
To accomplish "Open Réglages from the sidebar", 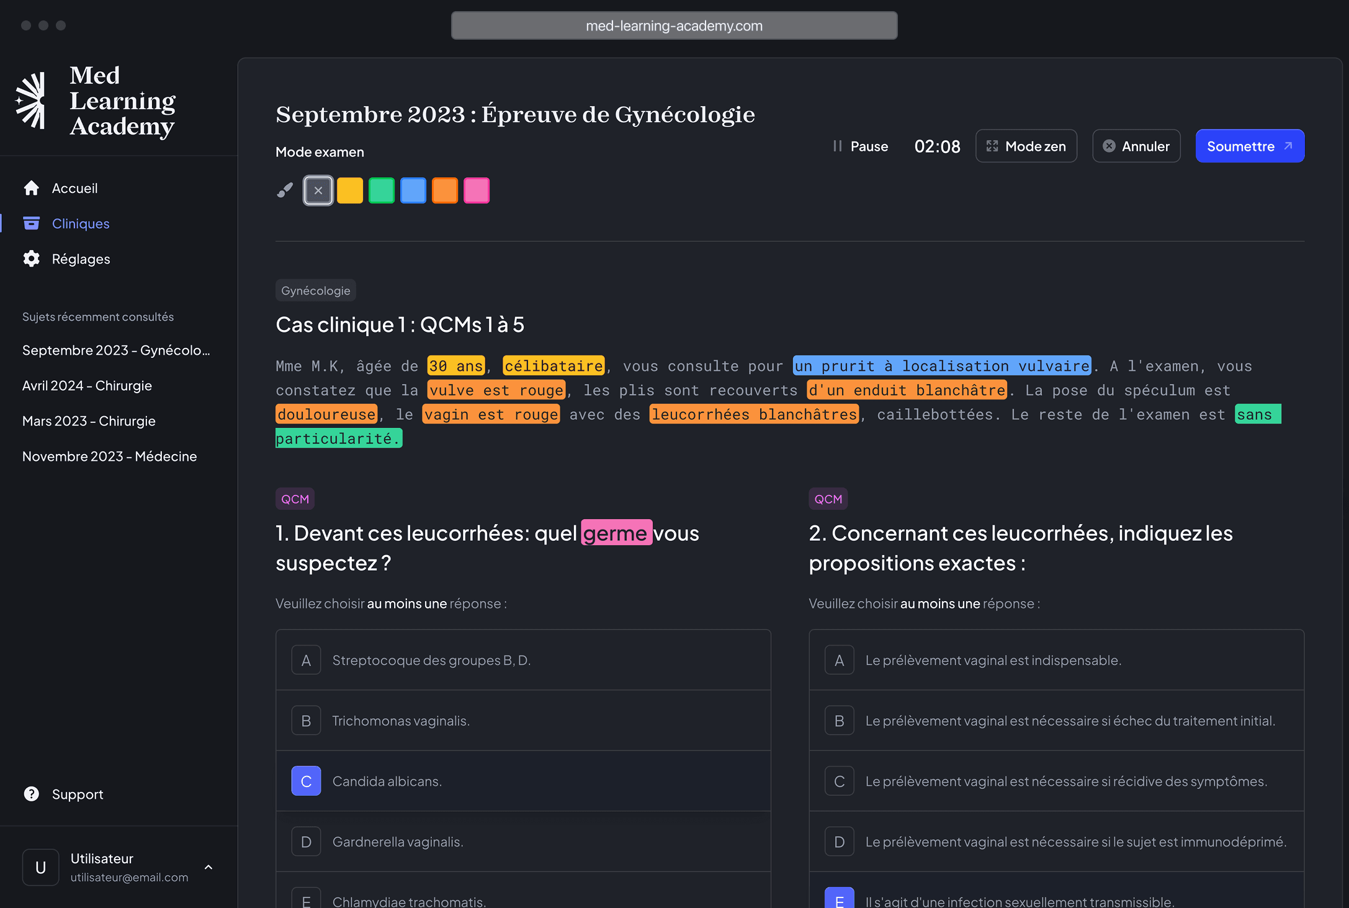I will click(81, 259).
